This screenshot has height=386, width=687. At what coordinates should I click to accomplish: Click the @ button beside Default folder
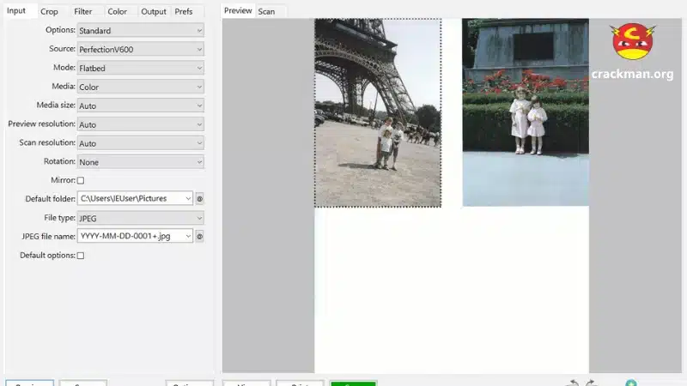(x=199, y=199)
